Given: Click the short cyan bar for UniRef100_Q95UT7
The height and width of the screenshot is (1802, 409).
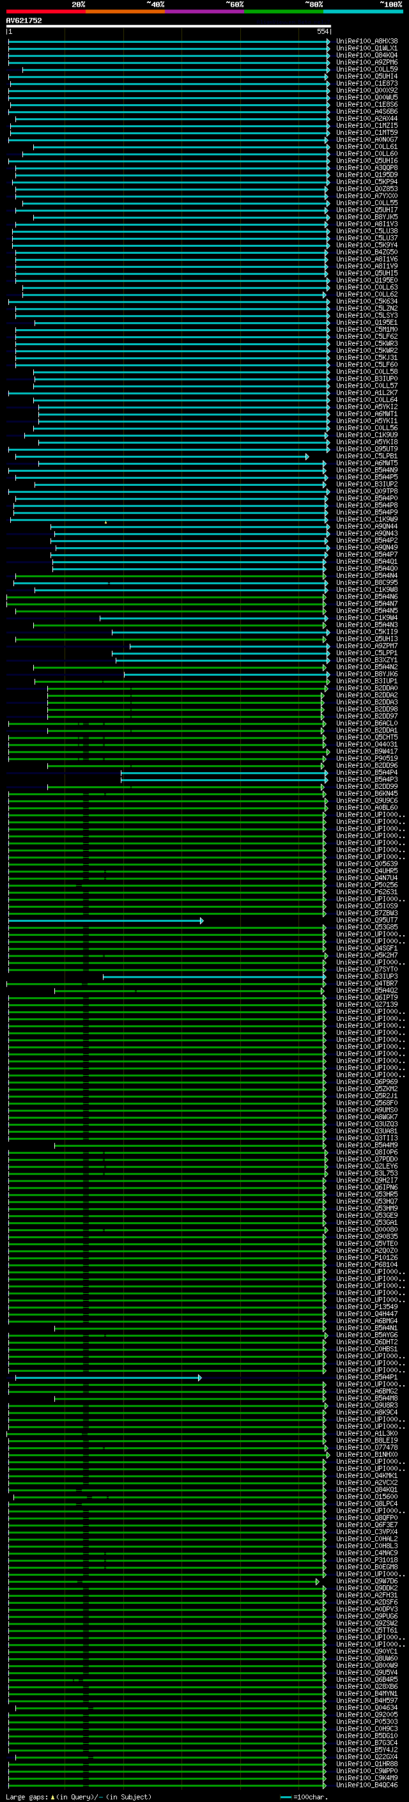Looking at the screenshot, I should click(105, 920).
